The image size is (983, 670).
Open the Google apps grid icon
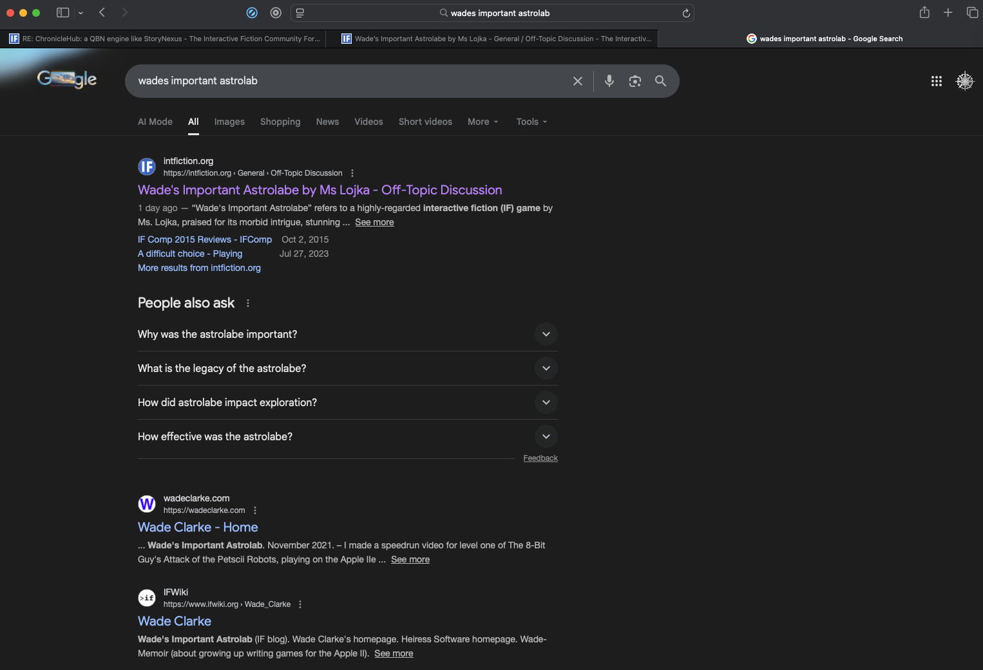936,81
